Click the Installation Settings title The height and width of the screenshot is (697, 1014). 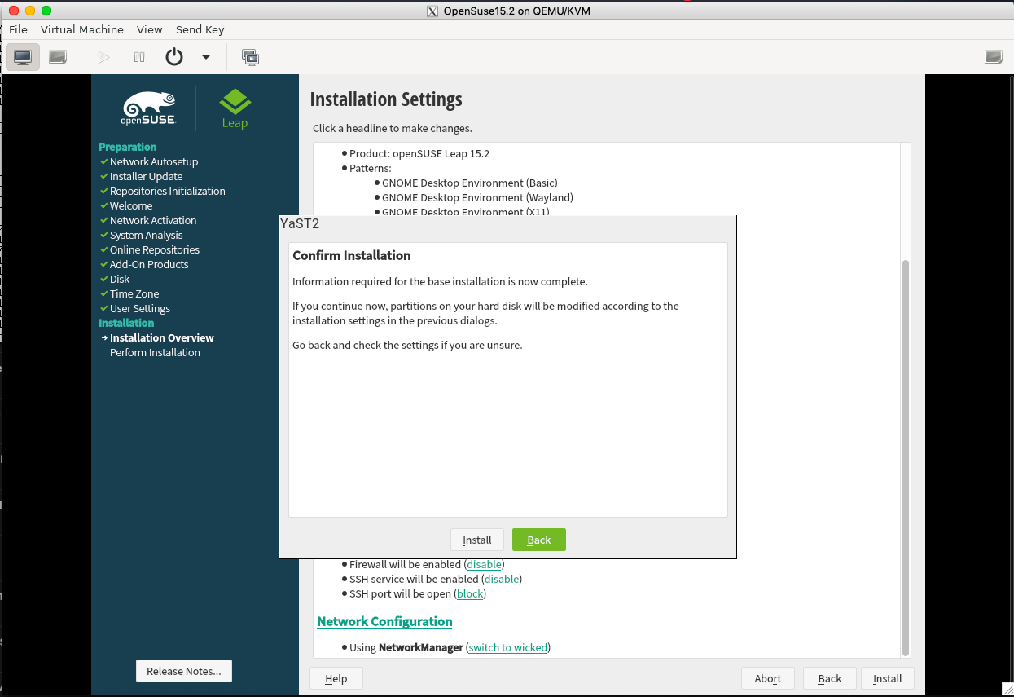click(x=386, y=99)
